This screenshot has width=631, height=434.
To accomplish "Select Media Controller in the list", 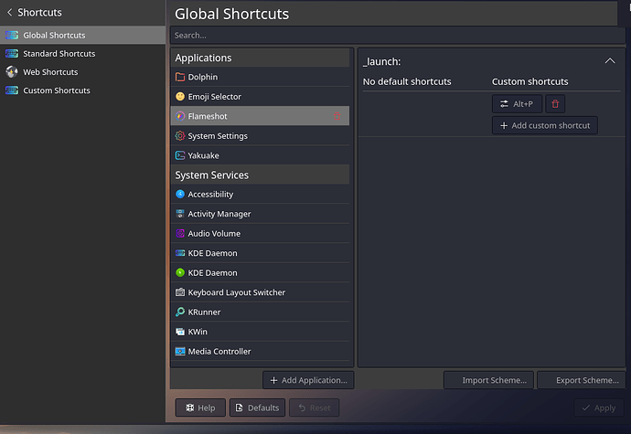I will tap(260, 351).
